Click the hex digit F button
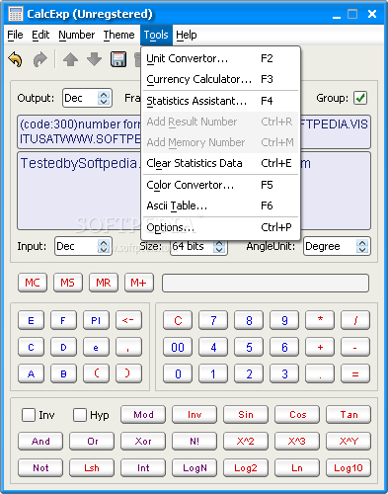The image size is (388, 494). [x=63, y=320]
